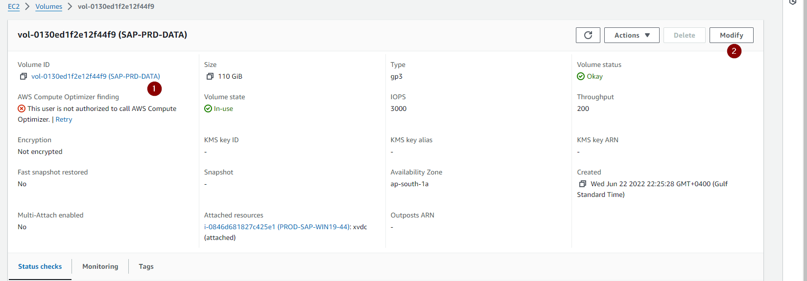Click the 'AWS Compute Optimizer finding' label
This screenshot has width=807, height=281.
(x=68, y=97)
